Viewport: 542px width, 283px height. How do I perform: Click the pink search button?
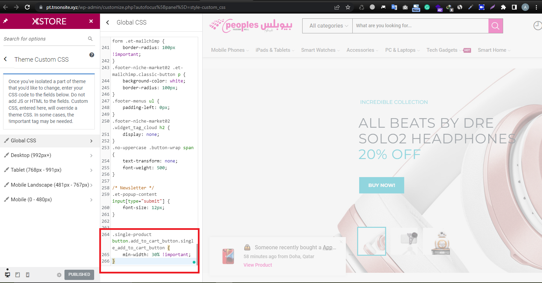click(496, 26)
